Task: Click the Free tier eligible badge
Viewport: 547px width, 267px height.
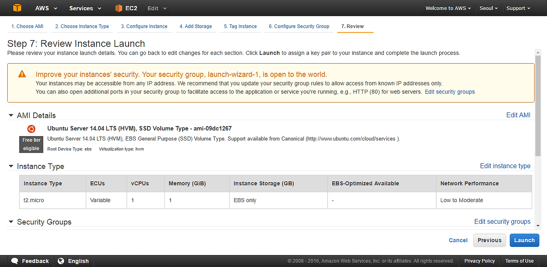Action: (31, 144)
